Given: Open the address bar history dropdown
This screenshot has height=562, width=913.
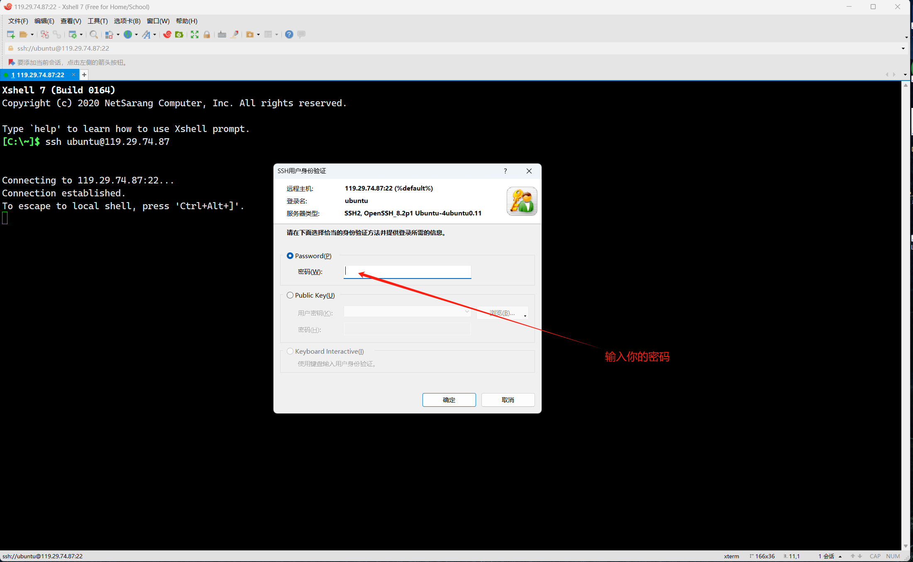Looking at the screenshot, I should (903, 49).
